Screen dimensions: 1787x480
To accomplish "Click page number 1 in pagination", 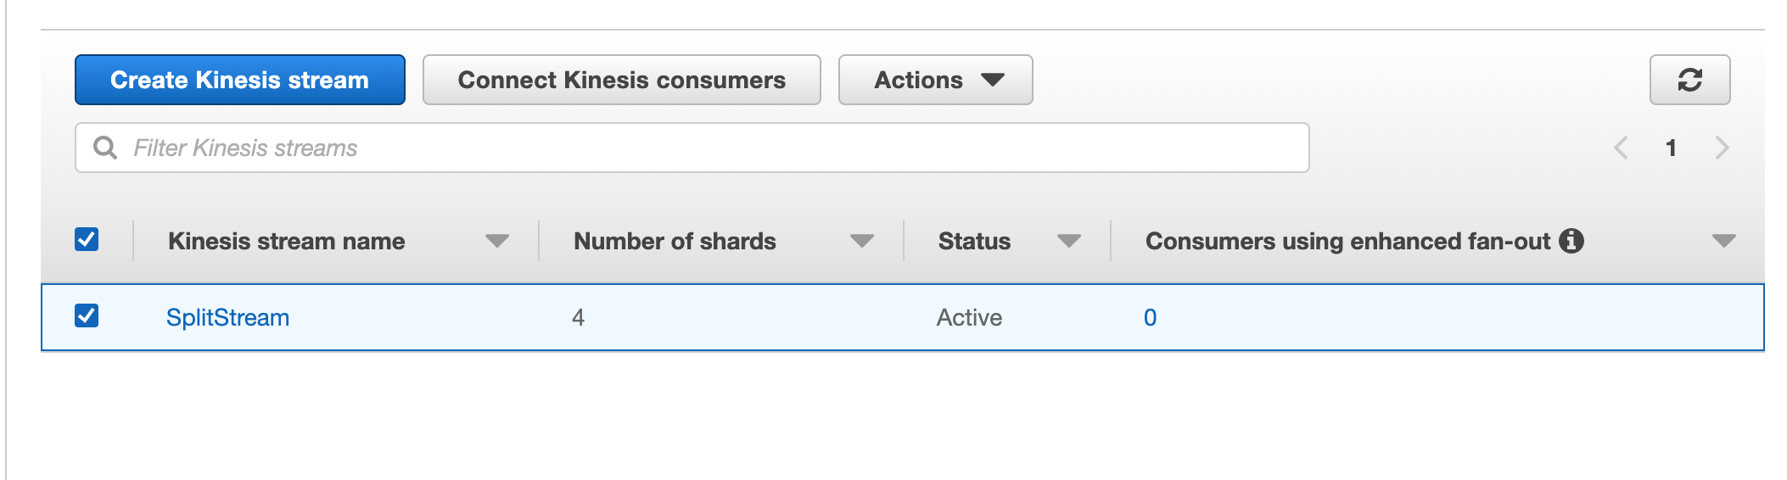I will pos(1671,148).
